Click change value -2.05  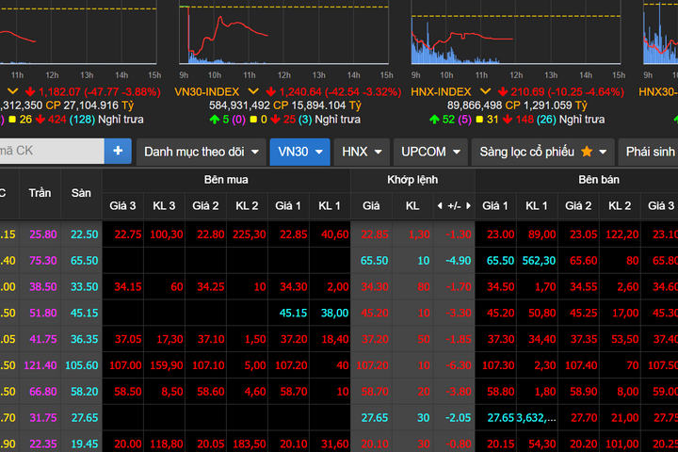point(458,418)
